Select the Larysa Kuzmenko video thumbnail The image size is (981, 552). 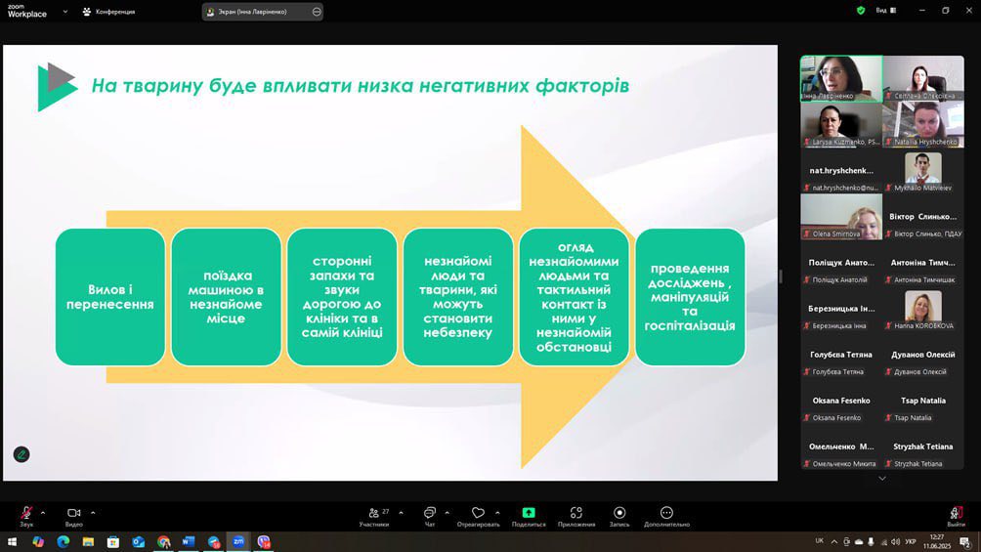tap(841, 124)
